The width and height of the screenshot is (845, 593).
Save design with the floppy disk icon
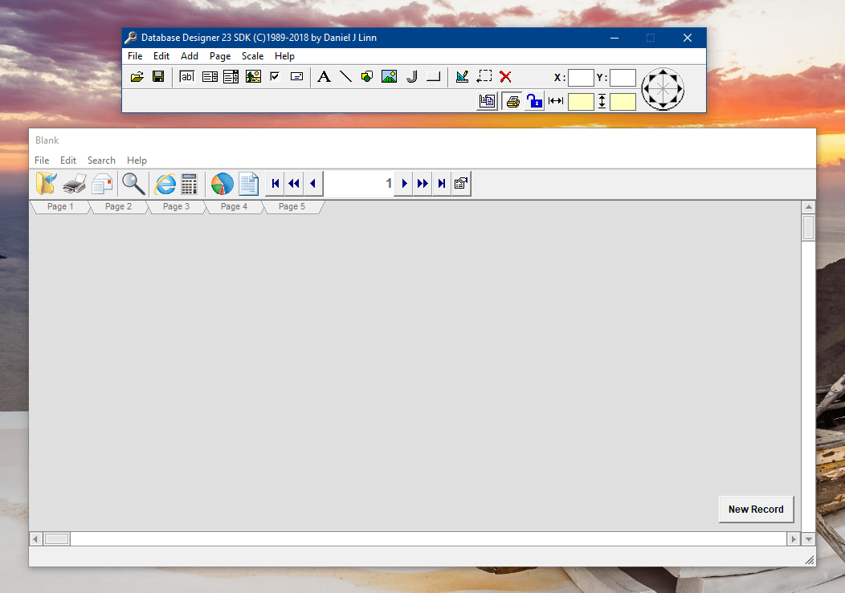(158, 77)
